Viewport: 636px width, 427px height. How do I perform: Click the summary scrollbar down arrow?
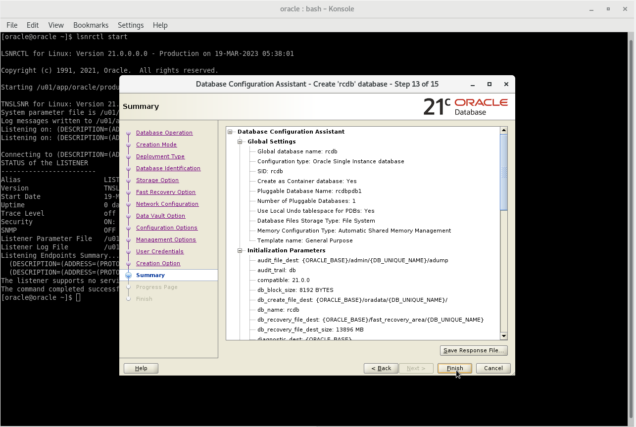(504, 336)
